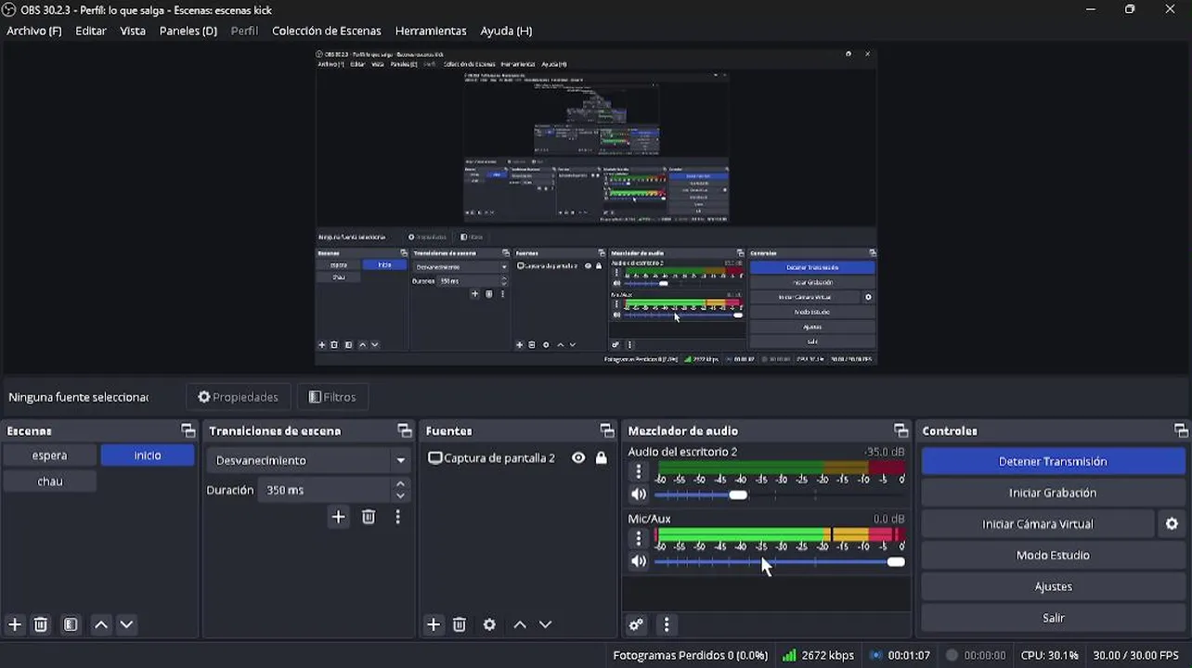
Task: Click Duración 350 ms input field
Action: click(x=323, y=490)
